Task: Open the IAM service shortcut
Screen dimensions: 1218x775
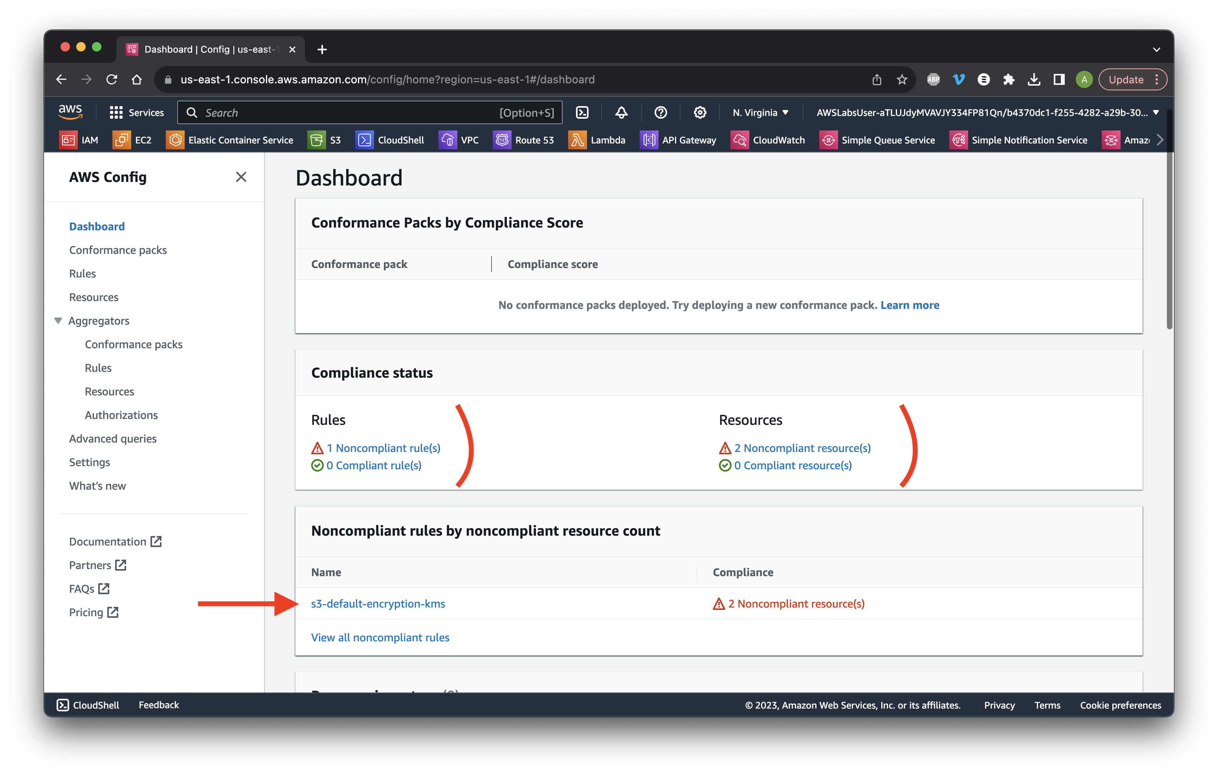Action: 79,140
